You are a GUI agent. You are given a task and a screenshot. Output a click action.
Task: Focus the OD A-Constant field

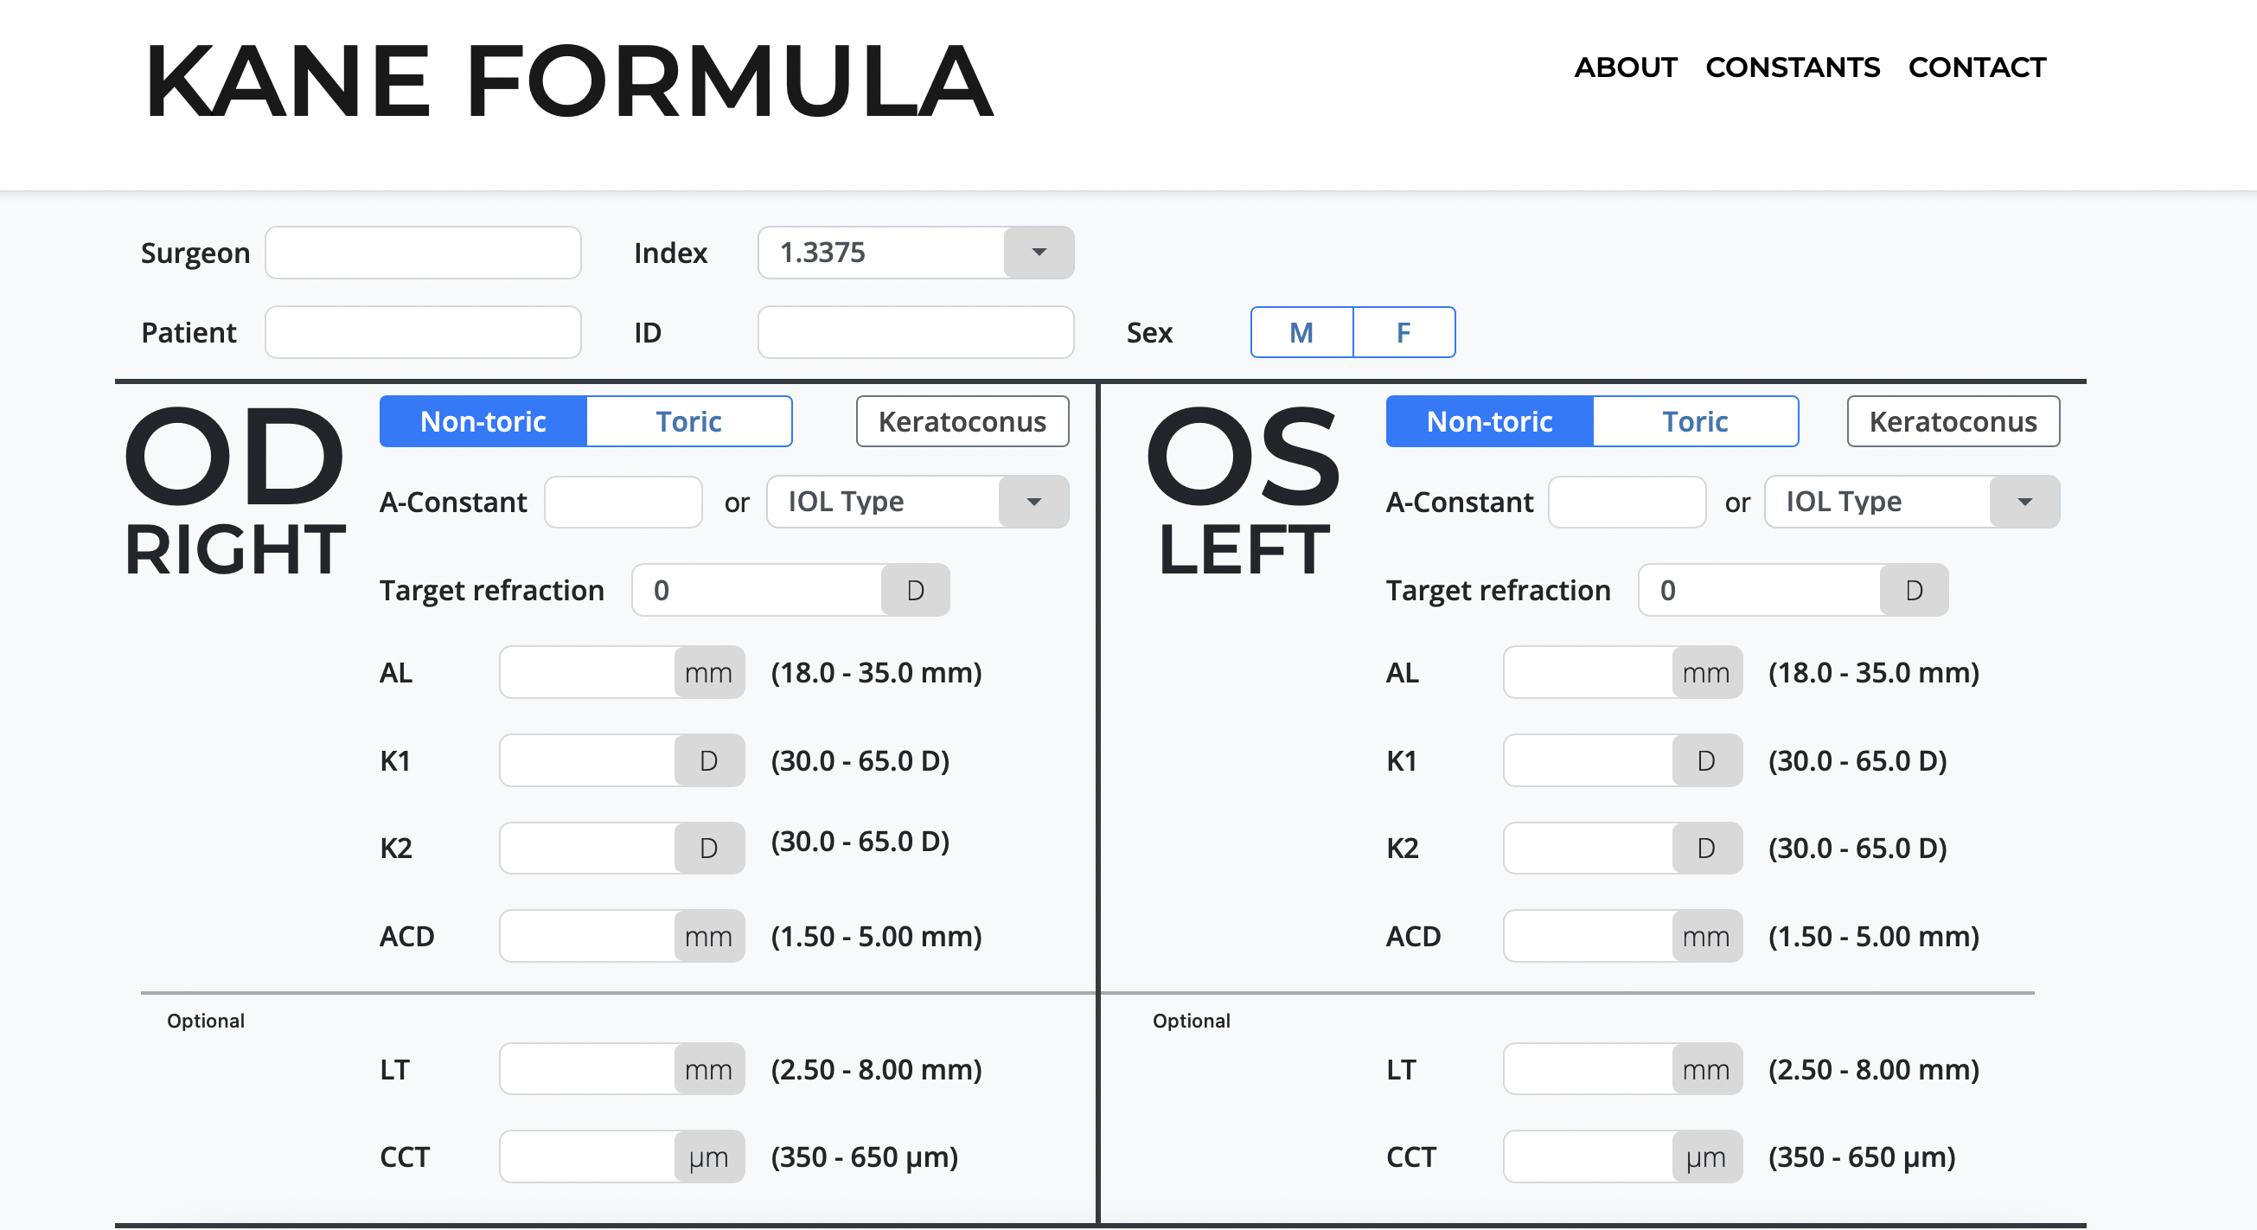point(623,503)
